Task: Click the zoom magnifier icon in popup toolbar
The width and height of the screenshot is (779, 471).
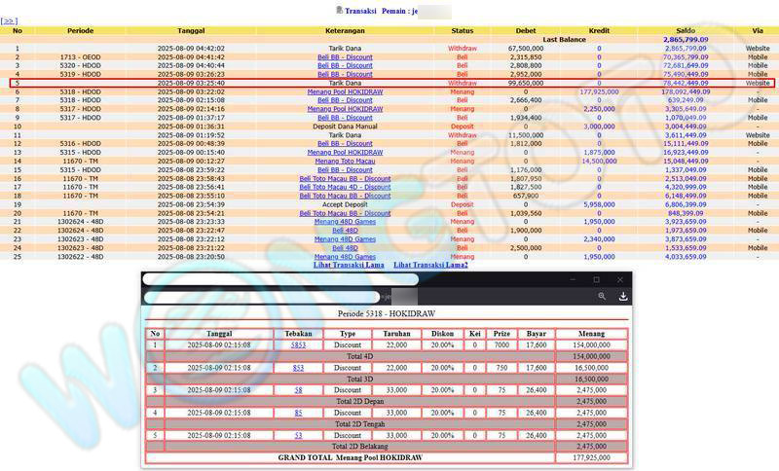Action: 602,296
